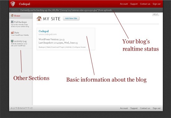171x118 pixels.
Task: Open the Stats link in site card
Action: coord(48,47)
